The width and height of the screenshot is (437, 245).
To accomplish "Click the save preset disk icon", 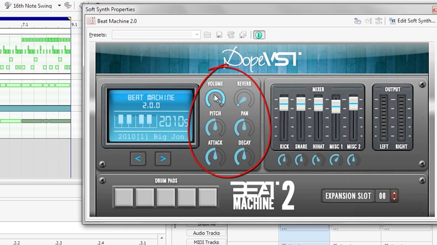I will tap(219, 35).
